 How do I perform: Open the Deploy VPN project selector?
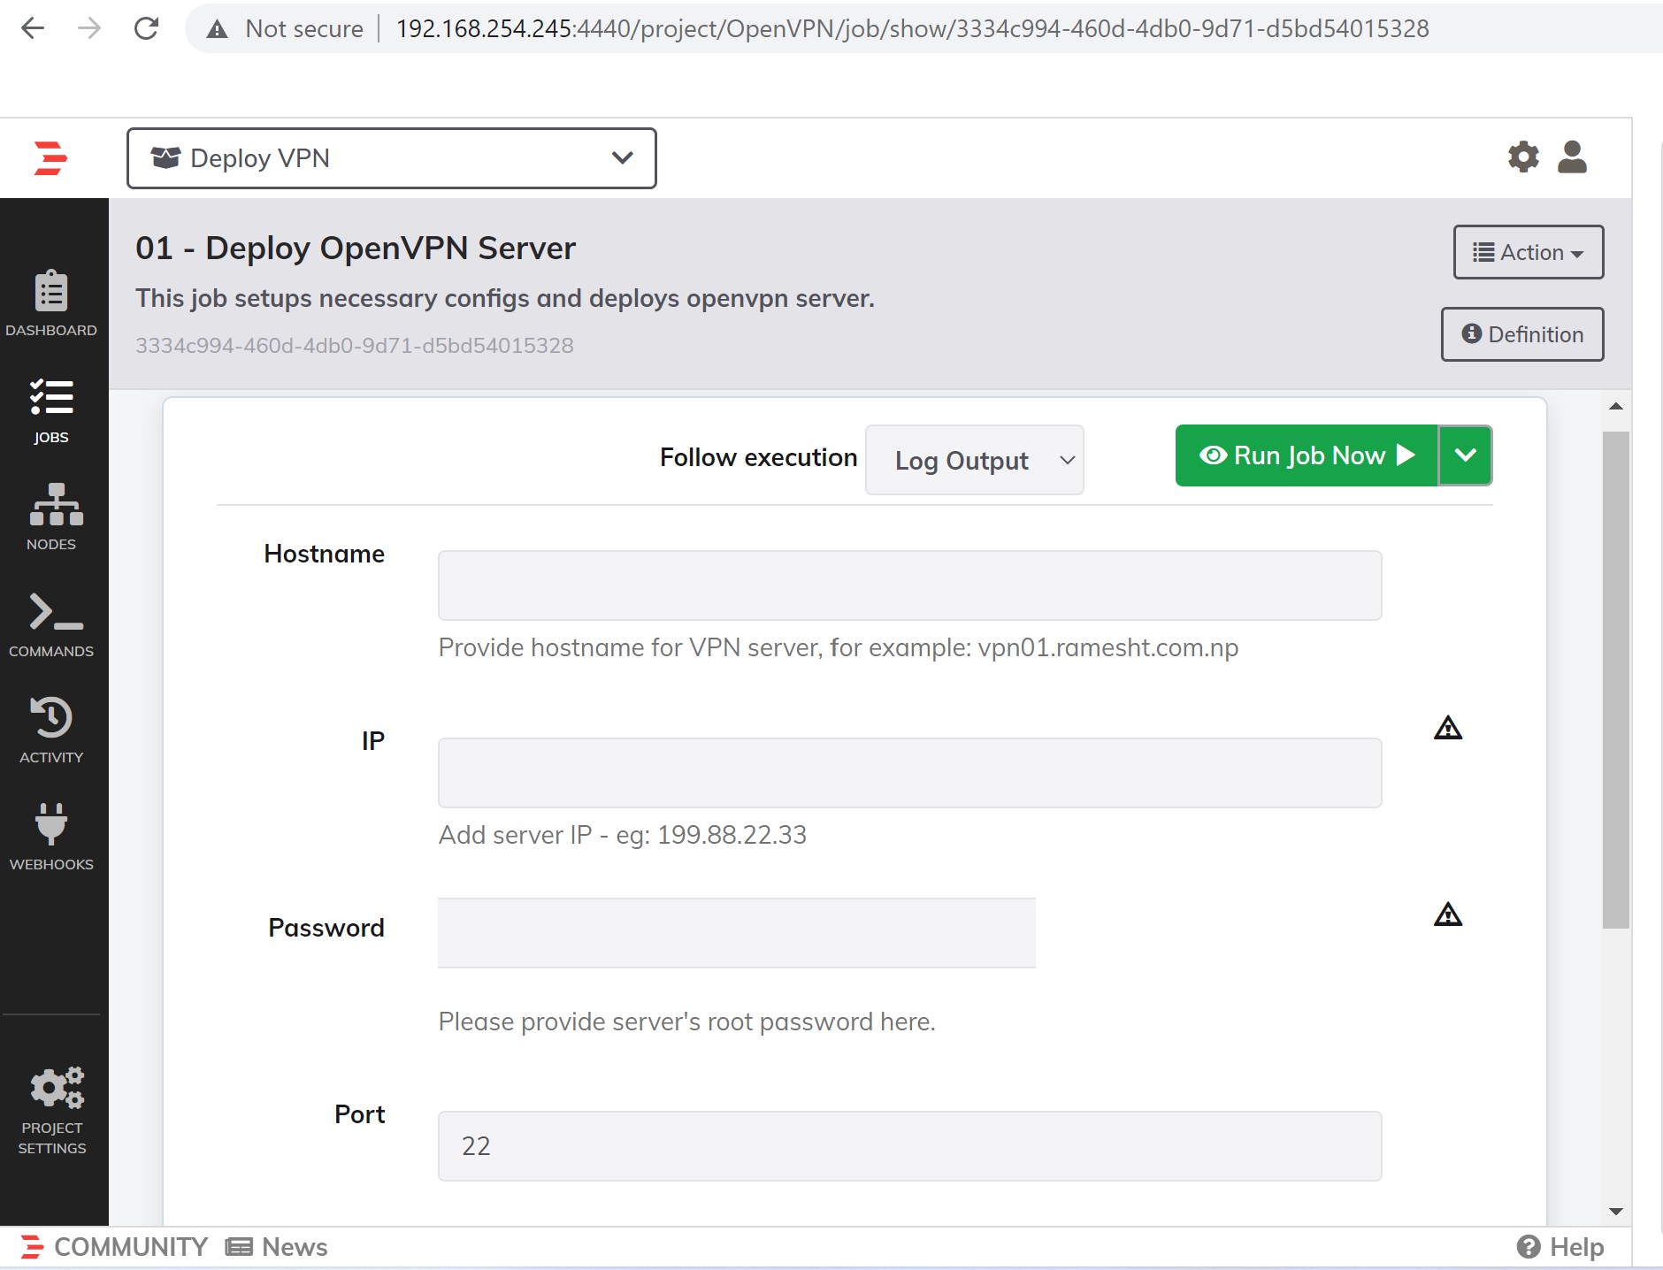point(392,158)
